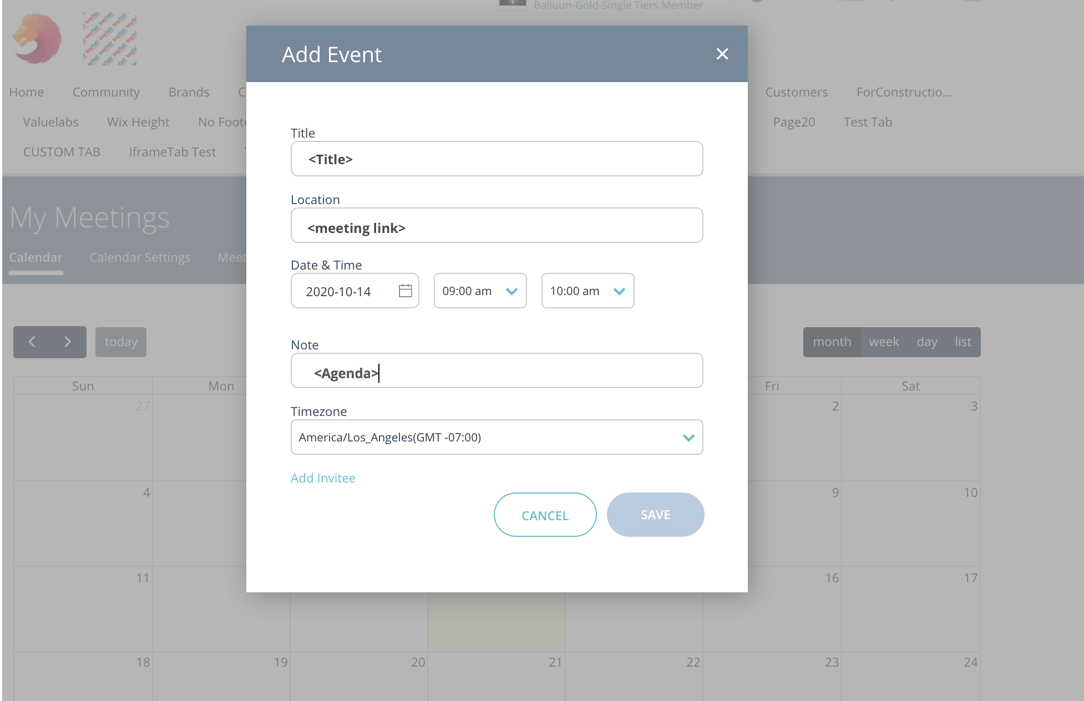Expand the 10:00 am end time dropdown
This screenshot has height=701, width=1084.
click(587, 291)
